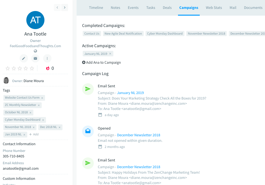Click Add to add a new tag
Image resolution: width=265 pixels, height=185 pixels.
pos(34,134)
